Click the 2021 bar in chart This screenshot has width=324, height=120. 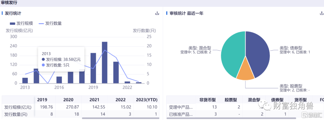click(x=116, y=72)
